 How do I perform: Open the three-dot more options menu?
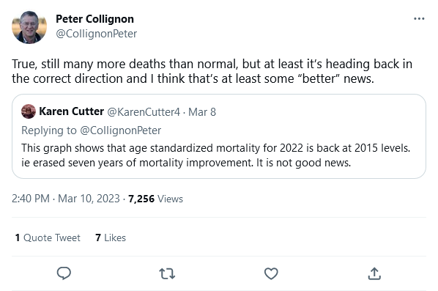pyautogui.click(x=419, y=19)
